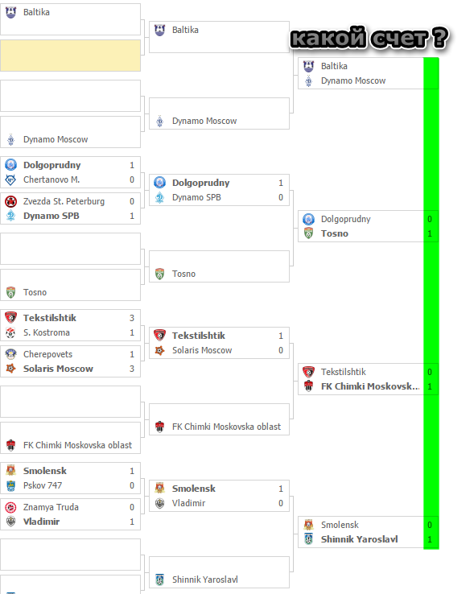Click Zvezda St. Peterburg team logo
The width and height of the screenshot is (474, 594).
[11, 201]
